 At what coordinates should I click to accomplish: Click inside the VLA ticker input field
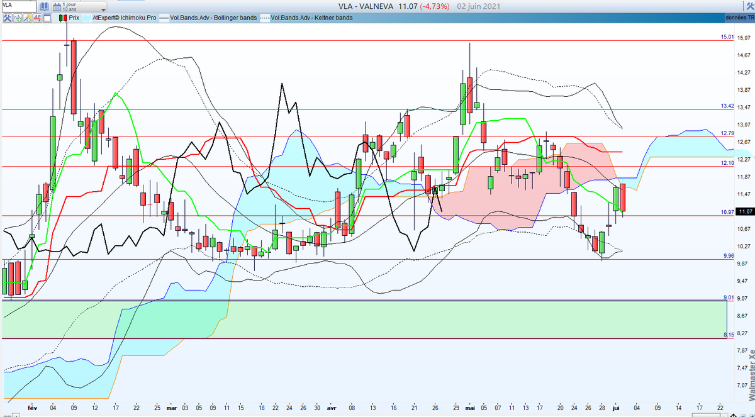[x=19, y=6]
